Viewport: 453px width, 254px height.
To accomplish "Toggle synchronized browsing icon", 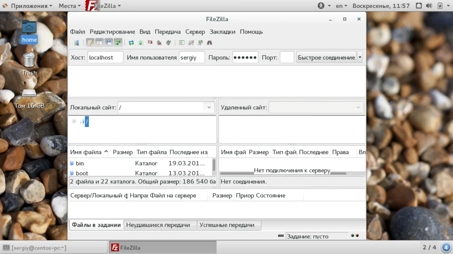I will 200,43.
